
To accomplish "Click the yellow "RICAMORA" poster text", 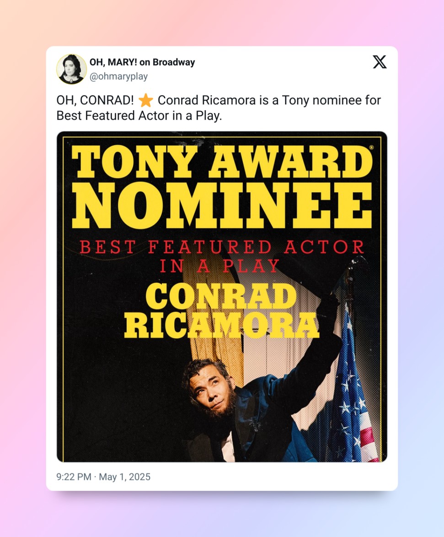I will tap(222, 325).
